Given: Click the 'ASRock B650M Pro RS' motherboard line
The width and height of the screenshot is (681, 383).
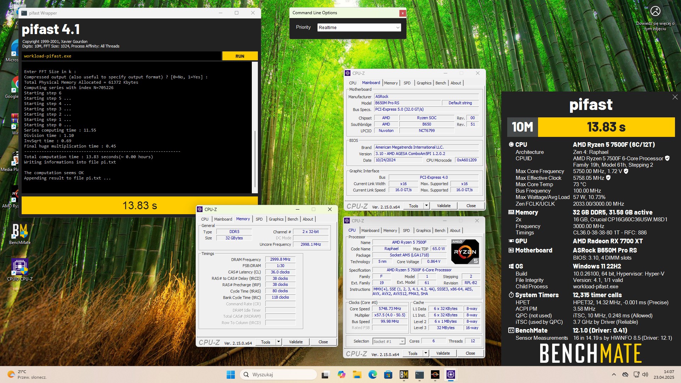Looking at the screenshot, I should 605,250.
